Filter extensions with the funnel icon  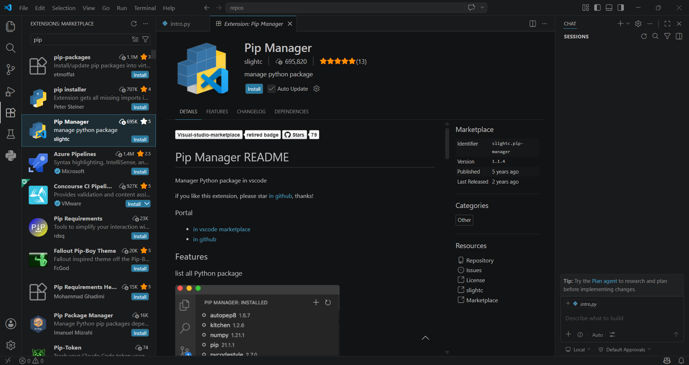145,39
